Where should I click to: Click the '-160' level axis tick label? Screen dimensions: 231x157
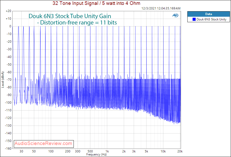tap(8, 149)
